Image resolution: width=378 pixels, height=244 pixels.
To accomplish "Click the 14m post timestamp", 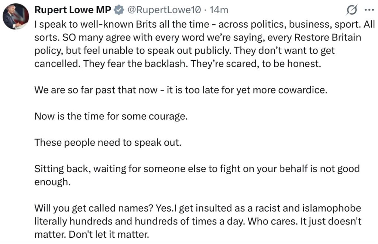I will point(219,11).
